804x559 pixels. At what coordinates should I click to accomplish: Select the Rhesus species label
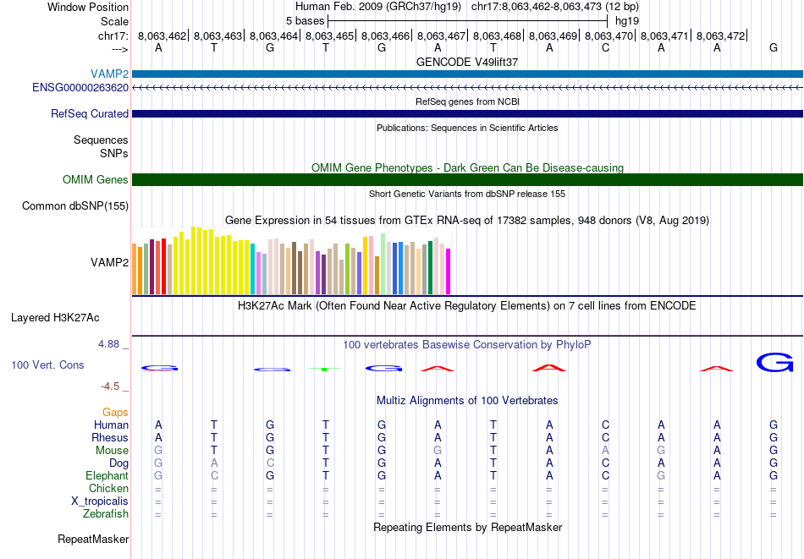pos(110,437)
